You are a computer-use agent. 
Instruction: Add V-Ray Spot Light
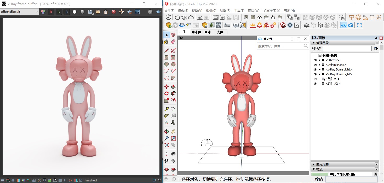tap(365, 17)
